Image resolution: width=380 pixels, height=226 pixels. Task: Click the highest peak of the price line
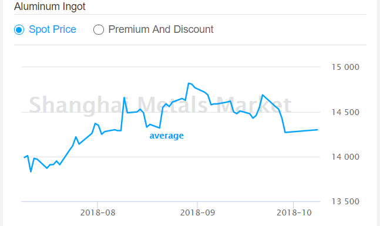[189, 83]
